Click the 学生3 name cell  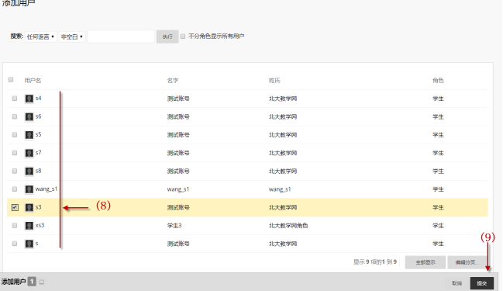tap(174, 226)
